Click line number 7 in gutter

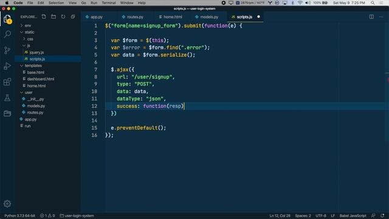(x=95, y=69)
